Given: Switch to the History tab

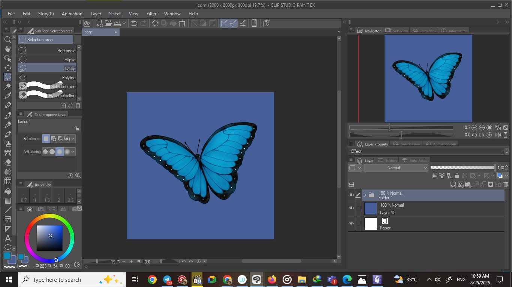Looking at the screenshot, I should [388, 160].
